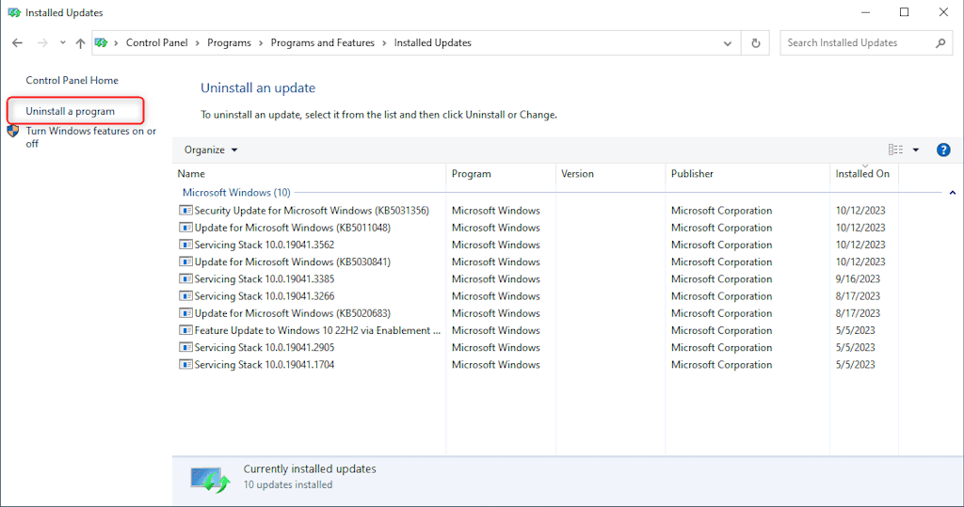Select Servicing Stack 10.0.19041.1704 name text
Image resolution: width=964 pixels, height=507 pixels.
[265, 366]
